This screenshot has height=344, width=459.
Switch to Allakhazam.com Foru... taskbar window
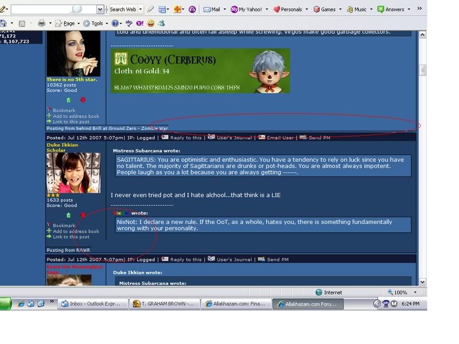coord(308,304)
